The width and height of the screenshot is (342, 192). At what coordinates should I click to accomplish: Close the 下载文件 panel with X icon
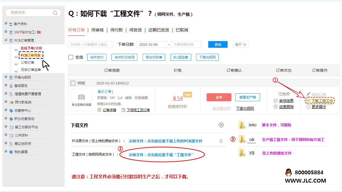click(221, 125)
